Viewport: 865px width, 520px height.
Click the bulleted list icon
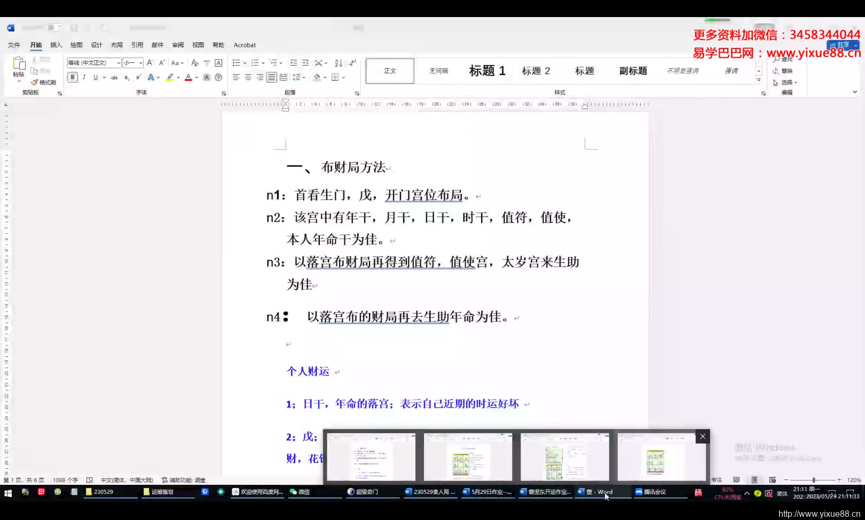(x=235, y=62)
